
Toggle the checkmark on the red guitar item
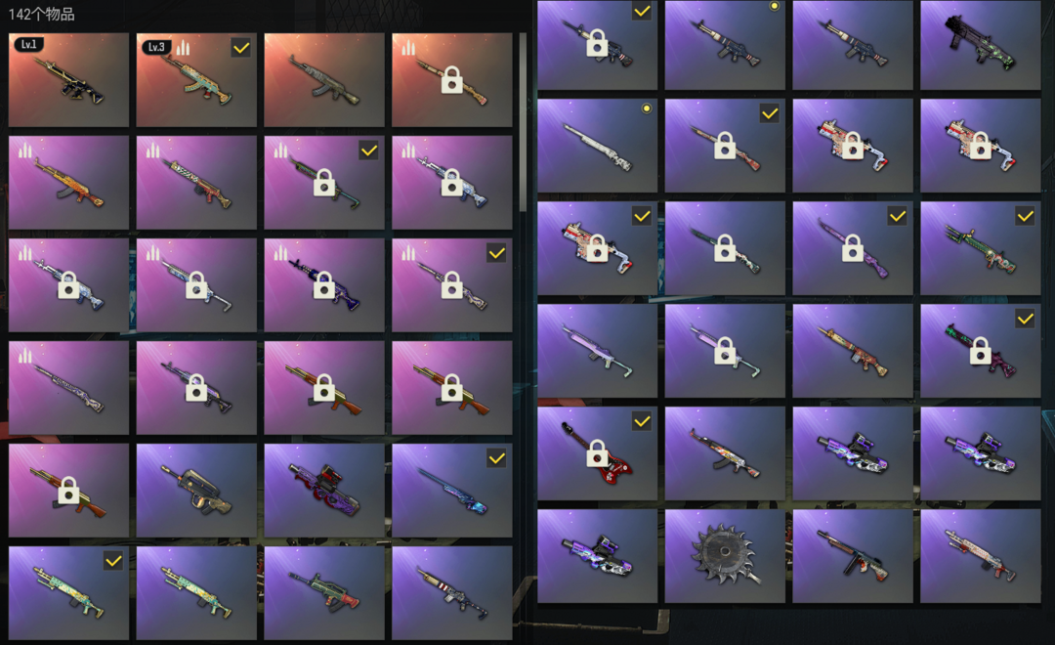click(642, 421)
